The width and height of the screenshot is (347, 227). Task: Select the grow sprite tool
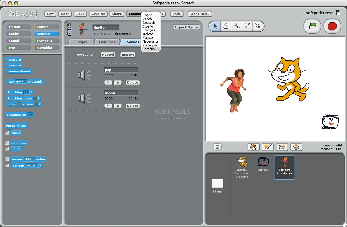tap(247, 26)
